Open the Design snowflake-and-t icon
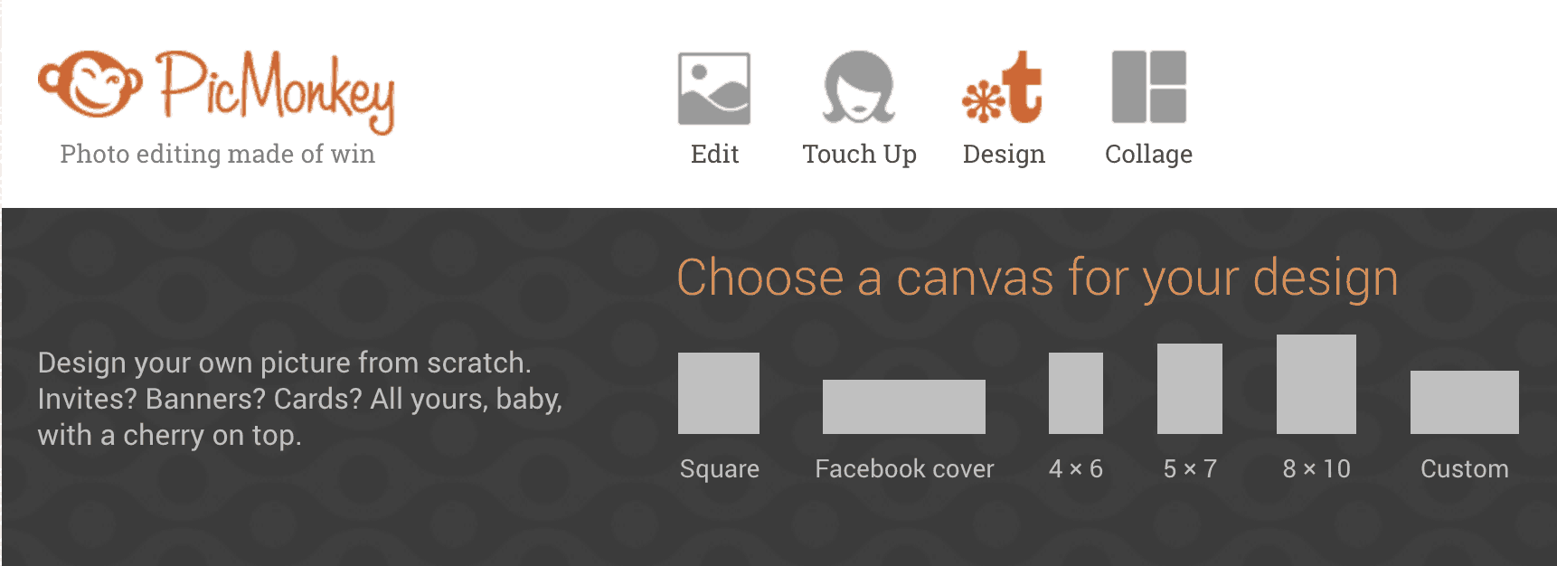 tap(1003, 87)
